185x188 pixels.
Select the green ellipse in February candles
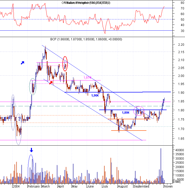(33, 87)
